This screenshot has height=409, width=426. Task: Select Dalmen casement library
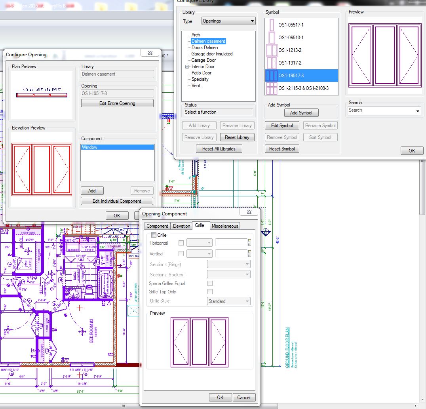208,41
